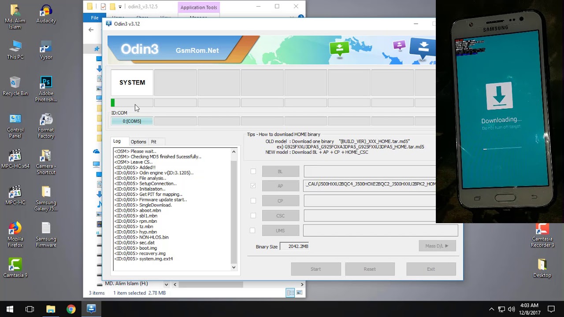Launch Format Factory from the desktop
The image size is (564, 317).
46,126
